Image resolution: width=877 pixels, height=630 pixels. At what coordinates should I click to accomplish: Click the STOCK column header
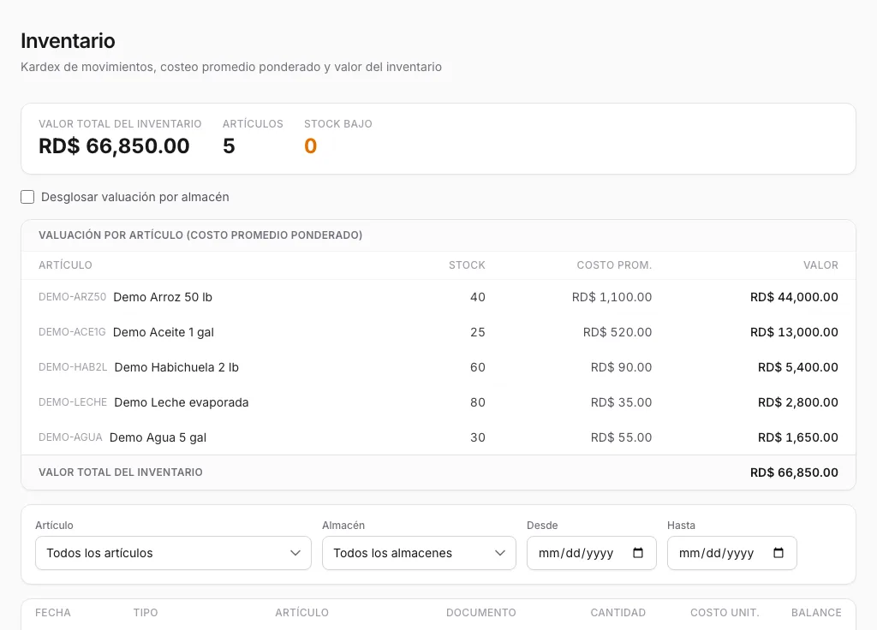point(467,265)
